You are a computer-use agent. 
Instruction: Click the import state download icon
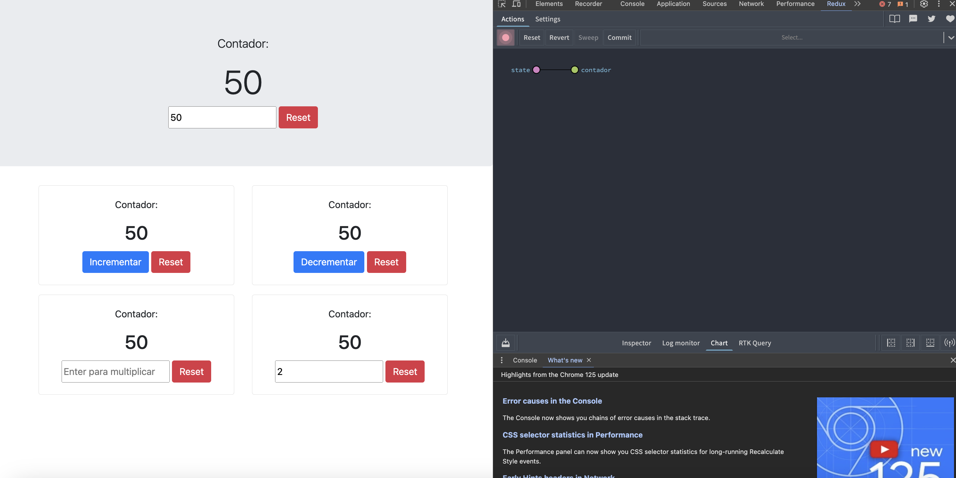[x=505, y=343]
